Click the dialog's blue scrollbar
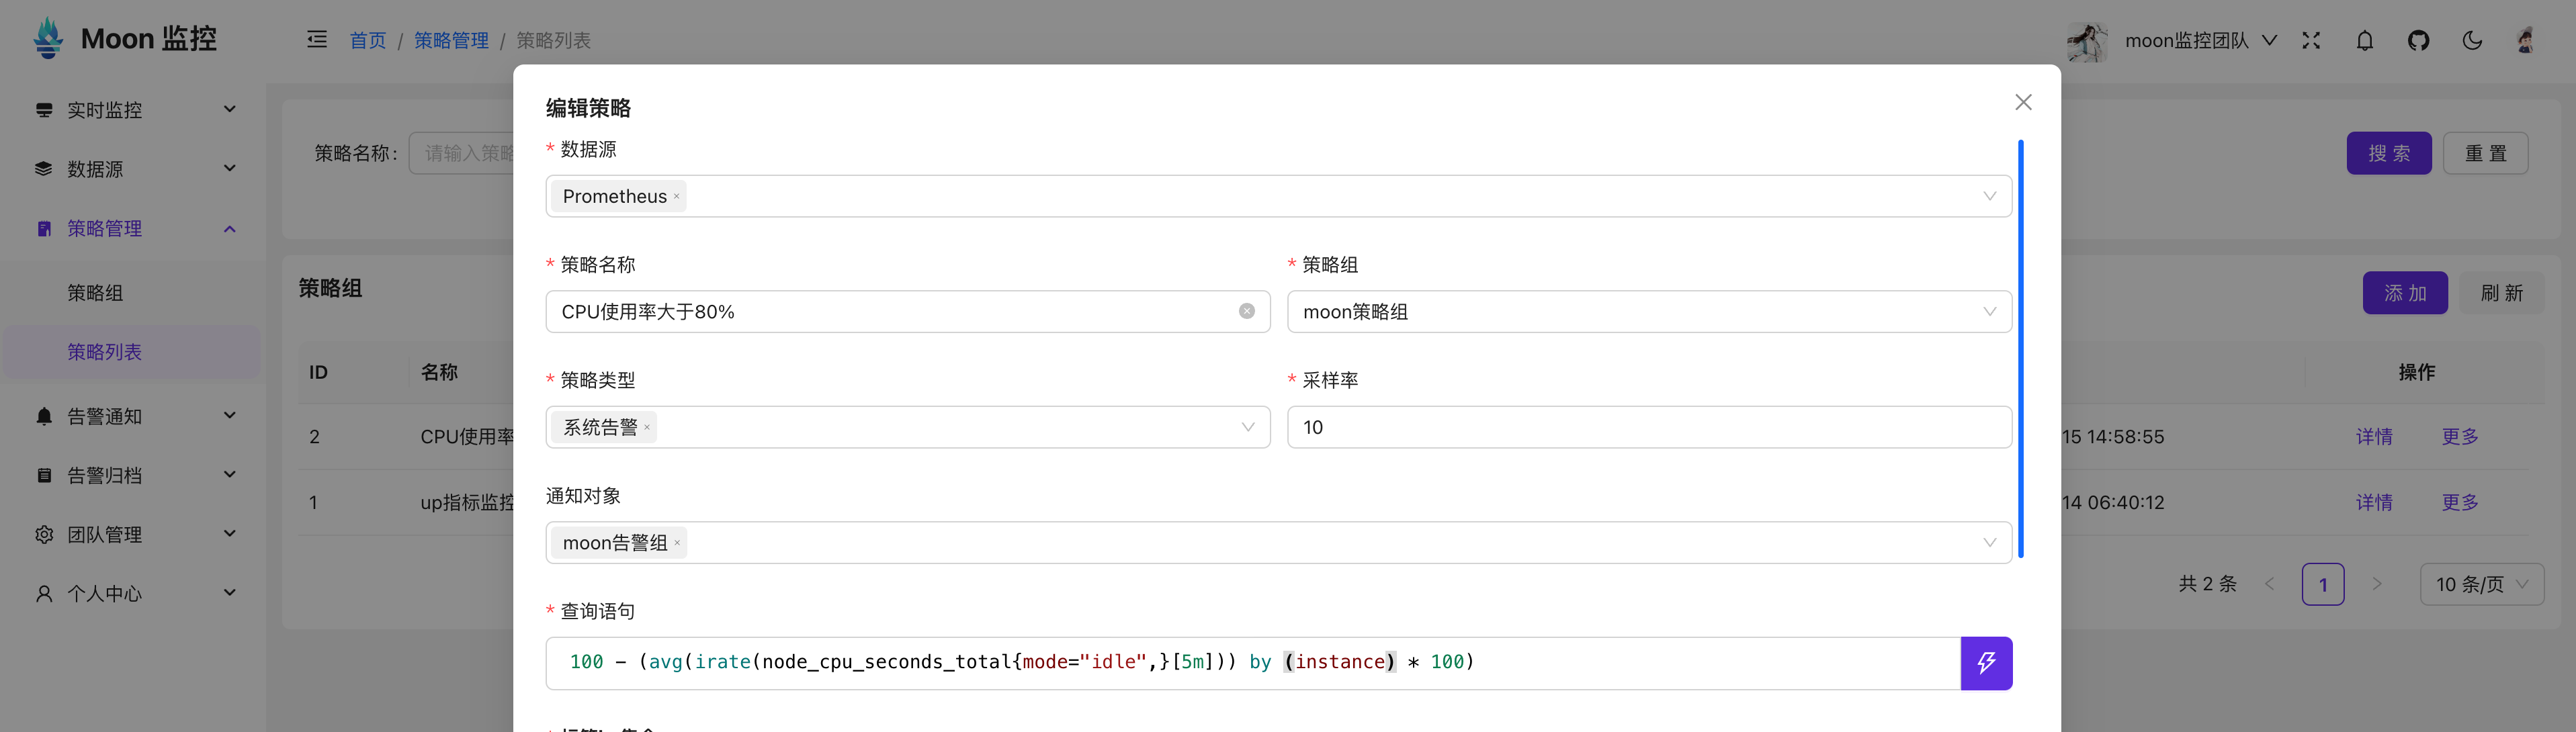Image resolution: width=2576 pixels, height=732 pixels. point(2020,348)
